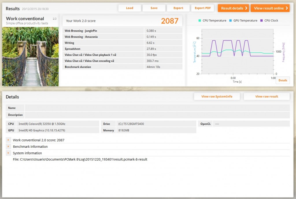296x199 pixels.
Task: Expand the Benchmark information section
Action: [x=30, y=147]
